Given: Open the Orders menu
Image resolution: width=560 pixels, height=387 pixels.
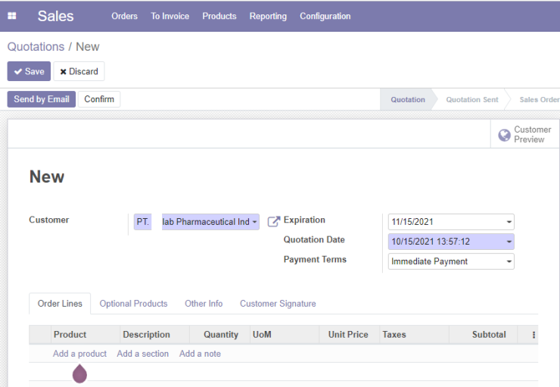Looking at the screenshot, I should (124, 16).
